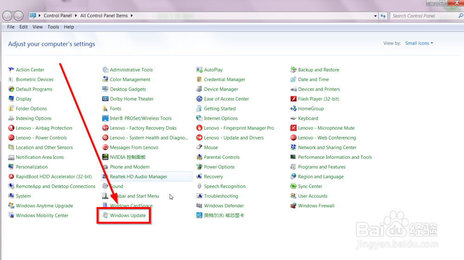Click the Windows Defender icon
Screen dimensions: 464x260
tap(199, 206)
